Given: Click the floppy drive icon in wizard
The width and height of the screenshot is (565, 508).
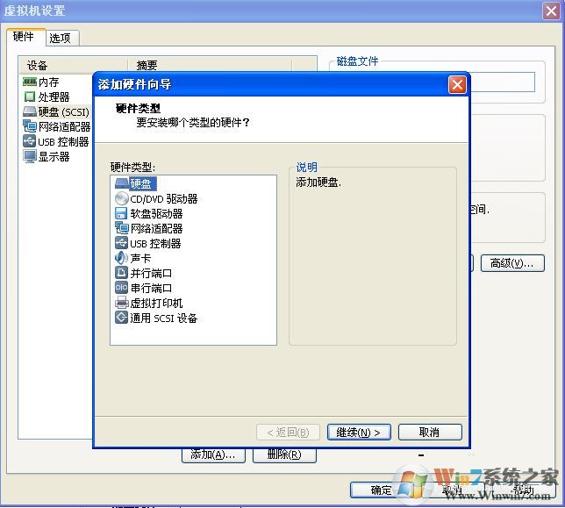Looking at the screenshot, I should [121, 213].
